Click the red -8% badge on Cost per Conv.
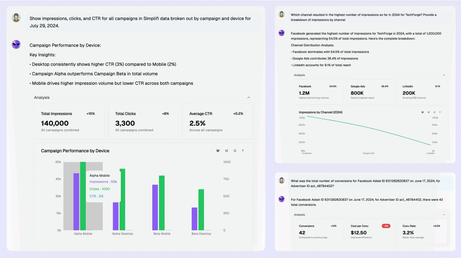This screenshot has height=258, width=461. coord(386,226)
